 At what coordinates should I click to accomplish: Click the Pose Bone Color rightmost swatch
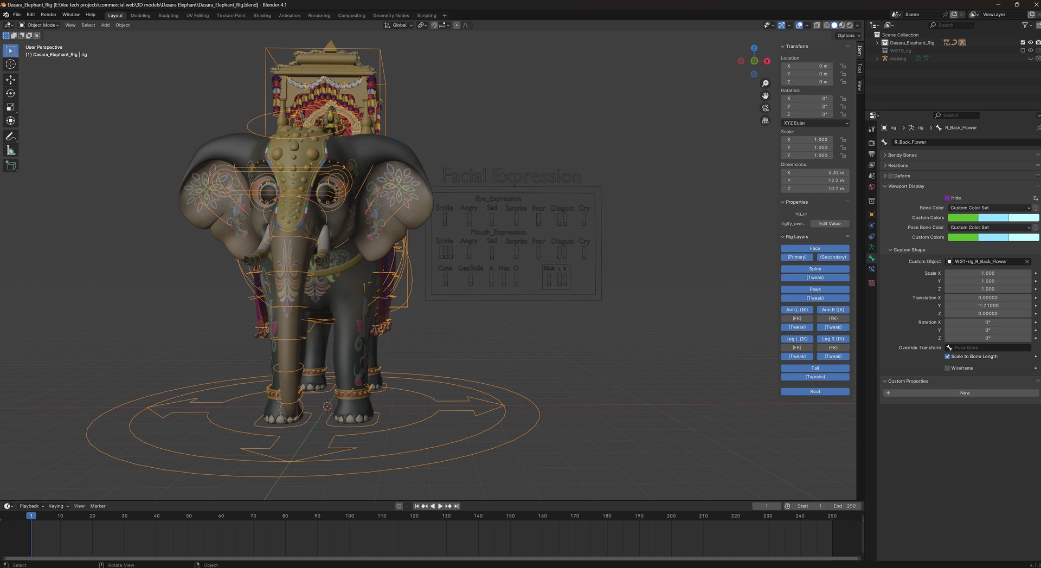click(x=1024, y=237)
